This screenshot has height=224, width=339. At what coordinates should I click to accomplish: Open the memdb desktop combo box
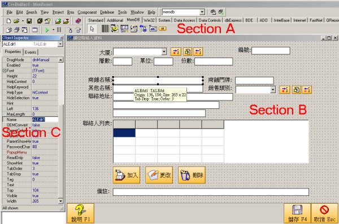pos(202,12)
